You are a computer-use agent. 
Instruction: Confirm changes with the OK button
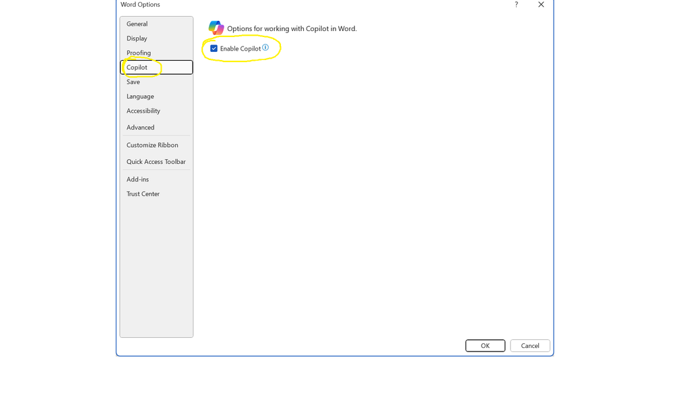485,345
